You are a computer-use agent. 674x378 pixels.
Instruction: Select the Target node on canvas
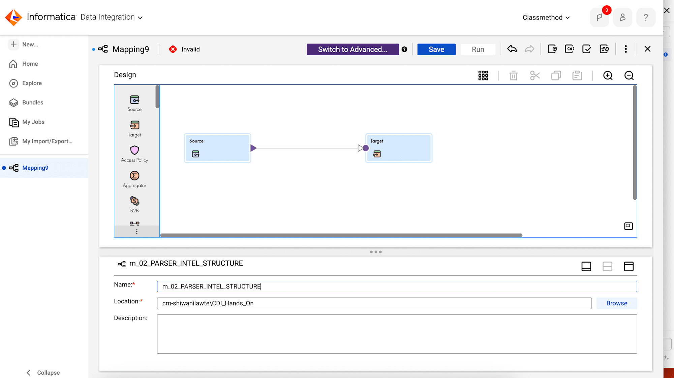pyautogui.click(x=399, y=148)
